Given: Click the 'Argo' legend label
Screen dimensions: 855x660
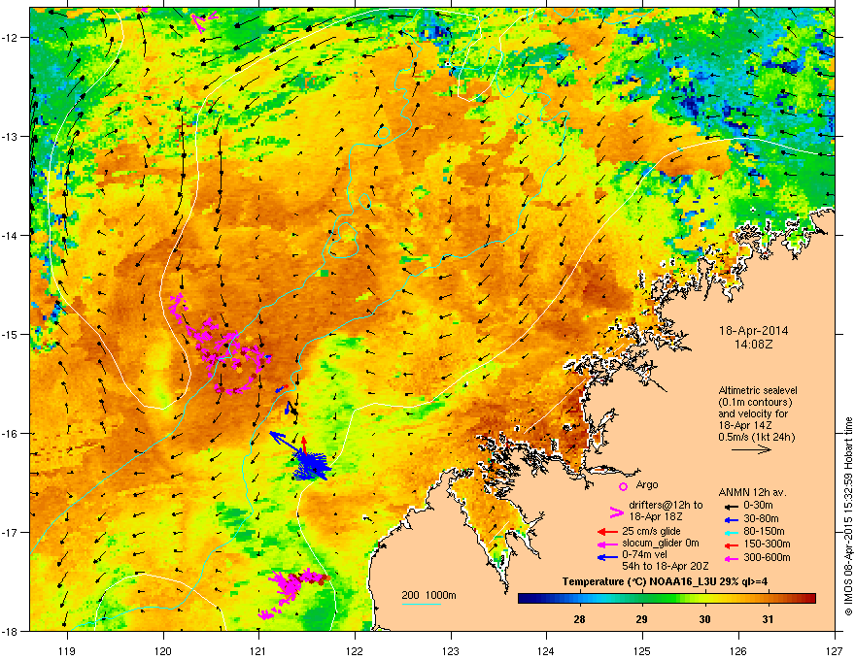Looking at the screenshot, I should pos(647,484).
